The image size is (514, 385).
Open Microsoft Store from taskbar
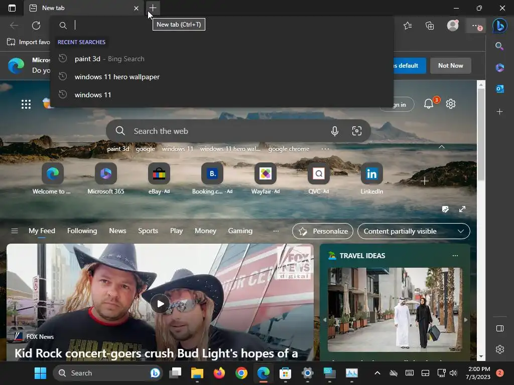[x=285, y=373]
